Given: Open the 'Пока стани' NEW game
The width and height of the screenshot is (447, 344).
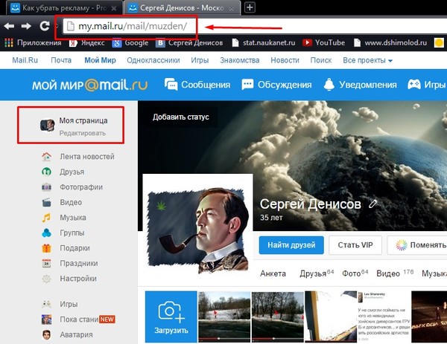Looking at the screenshot, I should click(x=78, y=319).
